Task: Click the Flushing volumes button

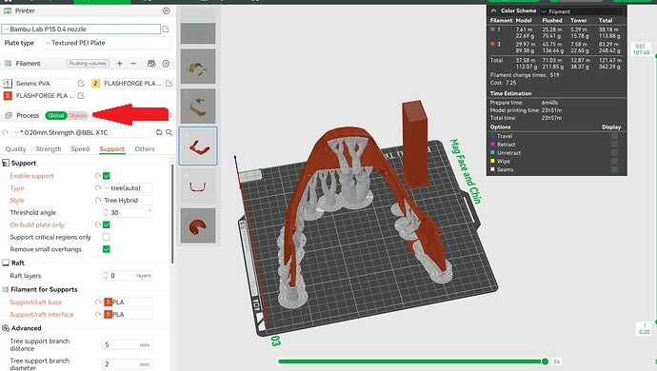Action: [x=88, y=64]
